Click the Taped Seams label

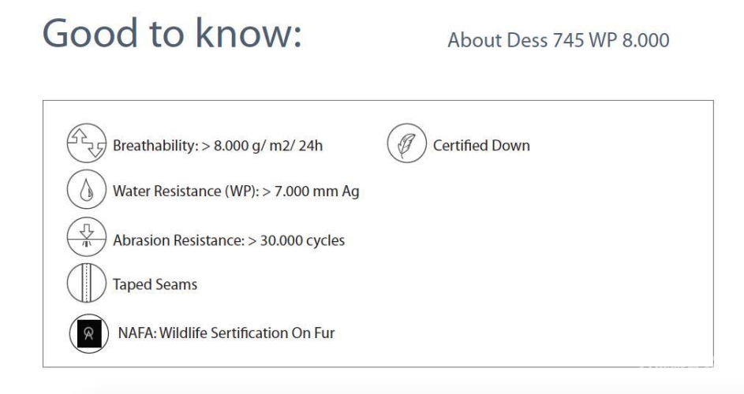click(155, 284)
